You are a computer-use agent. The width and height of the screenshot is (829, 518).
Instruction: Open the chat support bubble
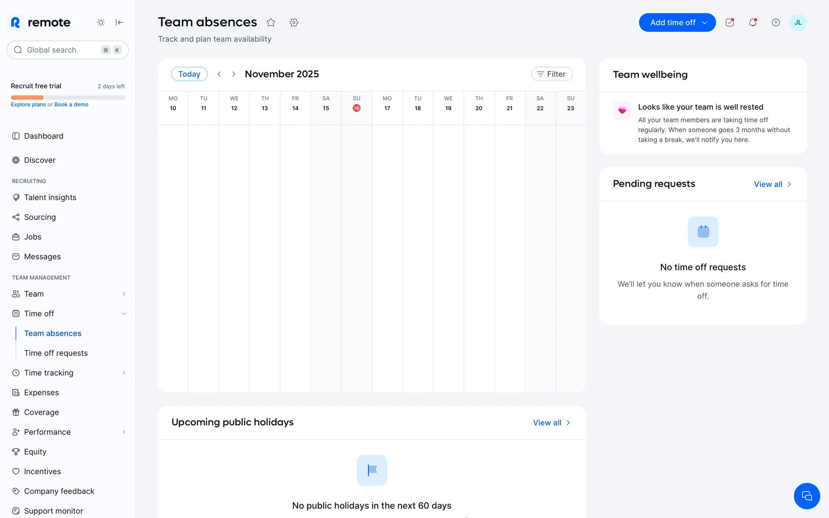(807, 496)
